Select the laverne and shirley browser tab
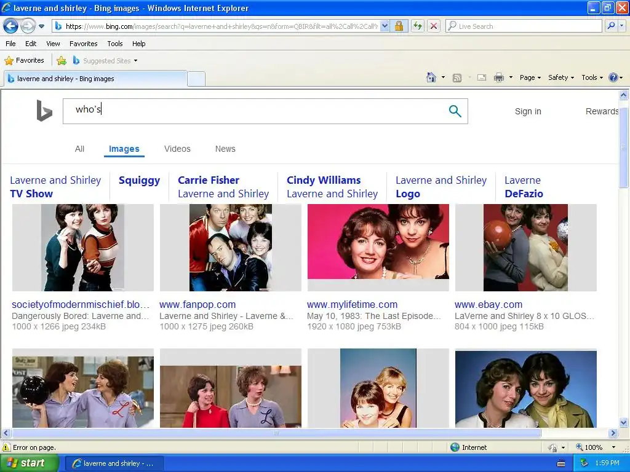Screen dimensions: 630x472 click(x=95, y=79)
